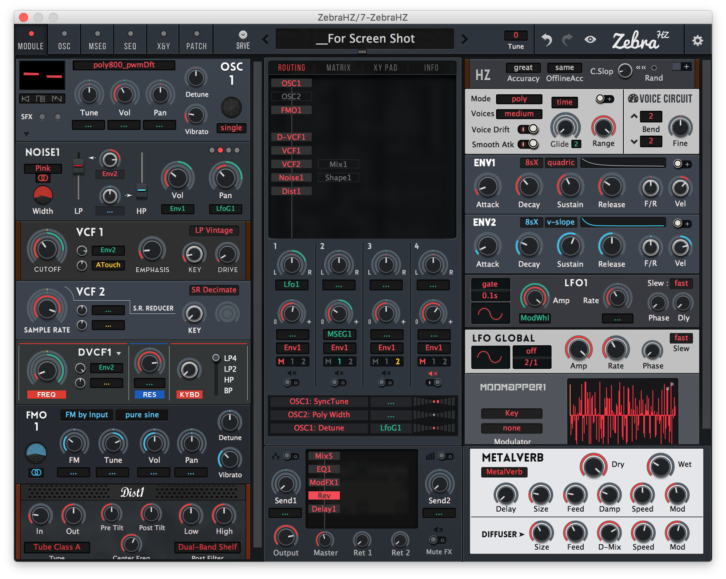The height and width of the screenshot is (579, 726).
Task: Click the time button in voice settings
Action: click(x=564, y=102)
